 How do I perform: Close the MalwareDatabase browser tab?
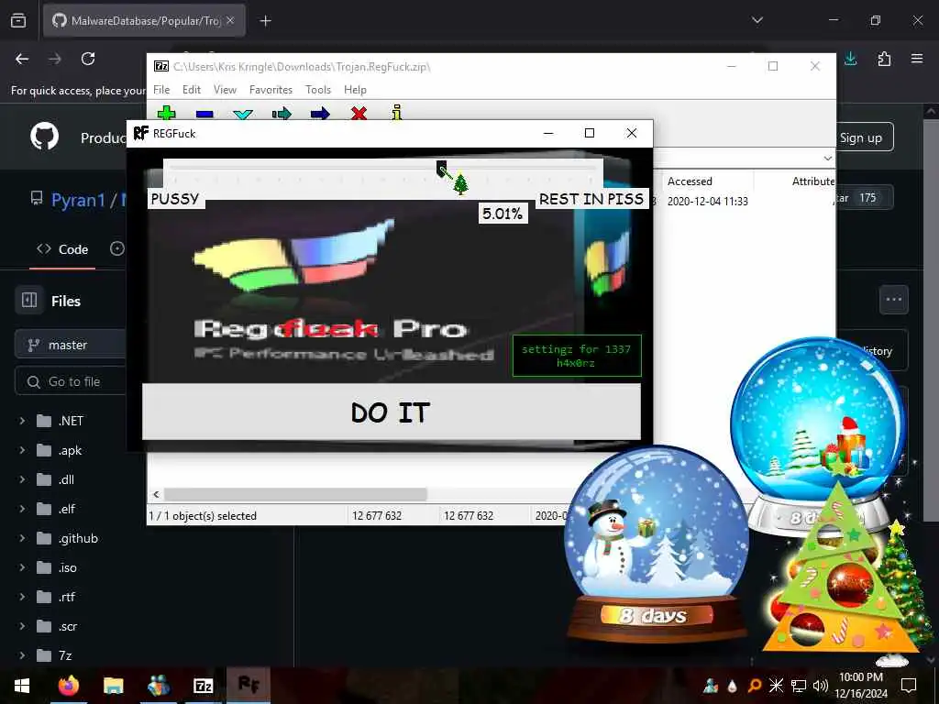click(230, 20)
